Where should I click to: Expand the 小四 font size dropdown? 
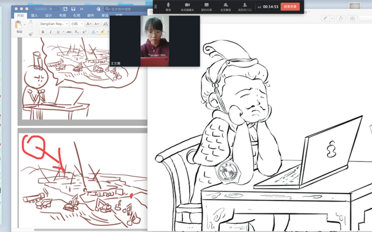click(x=77, y=24)
